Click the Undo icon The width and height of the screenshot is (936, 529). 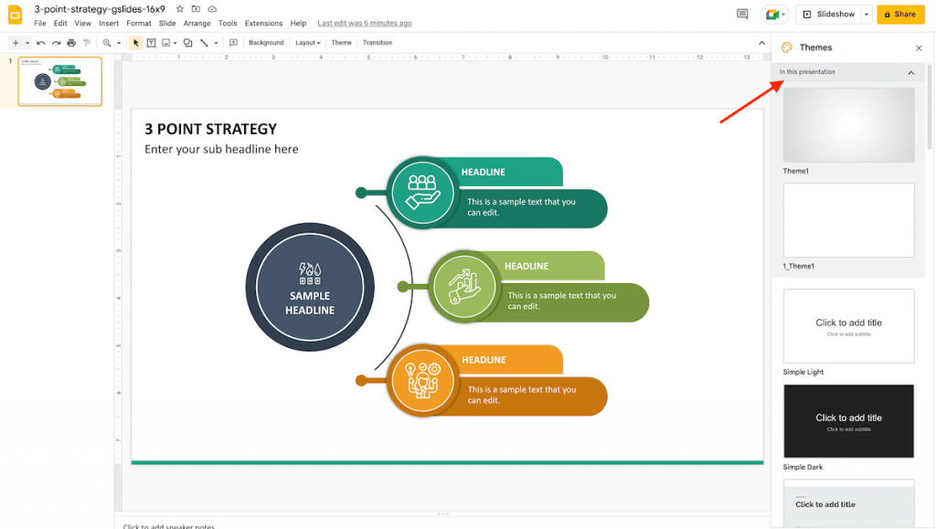pos(40,42)
